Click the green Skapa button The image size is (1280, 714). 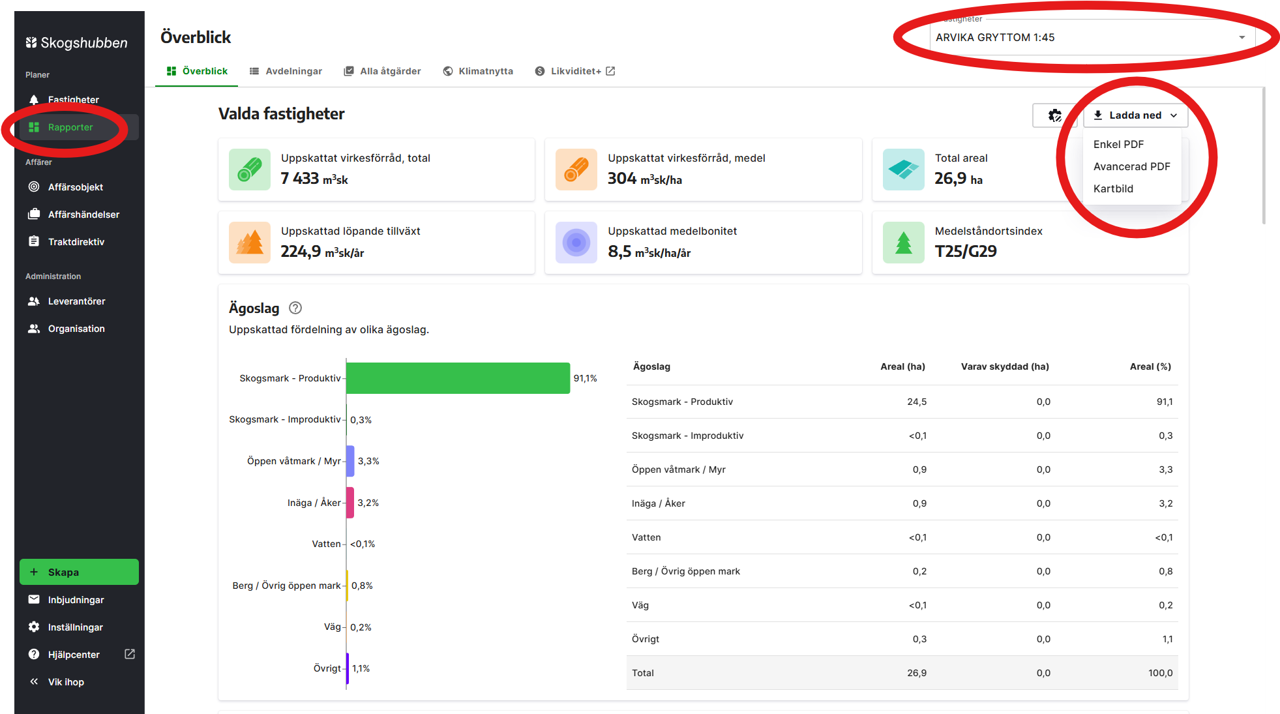click(x=79, y=572)
